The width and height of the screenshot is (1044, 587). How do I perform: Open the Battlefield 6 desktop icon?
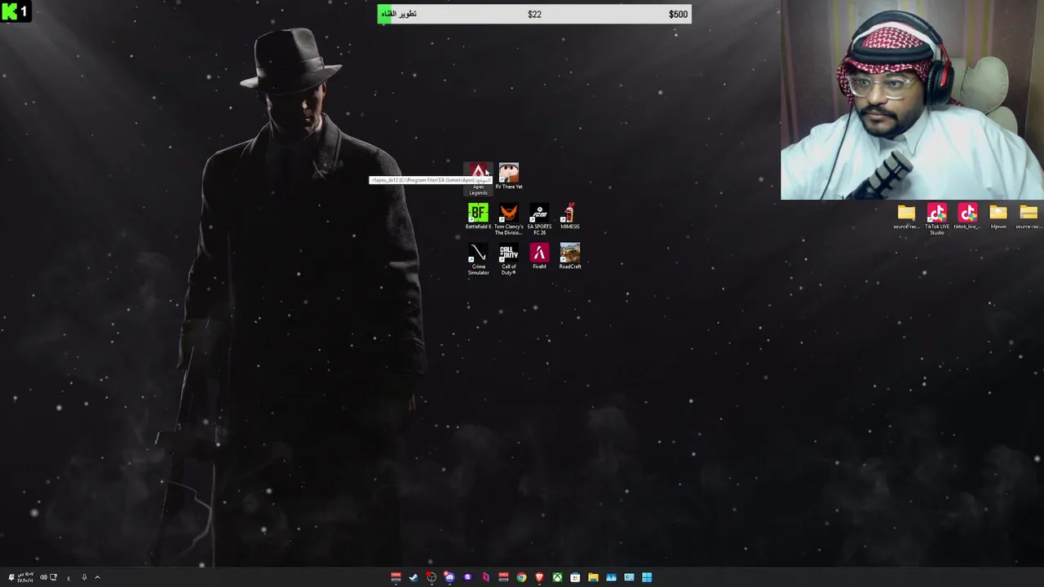point(479,217)
